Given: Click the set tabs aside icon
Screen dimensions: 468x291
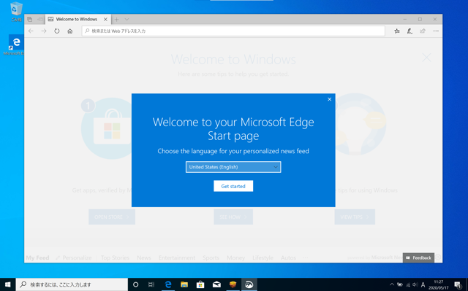Looking at the screenshot, I should point(39,20).
